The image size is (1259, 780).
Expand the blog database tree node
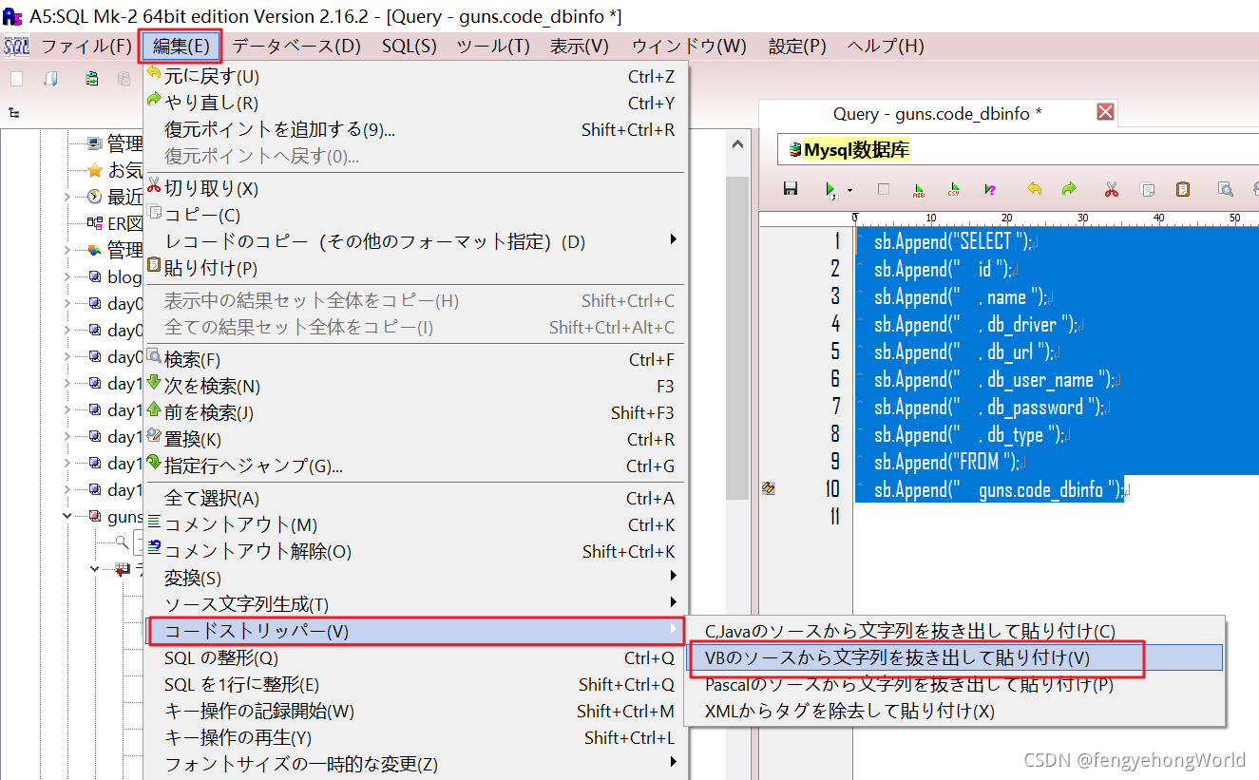tap(67, 277)
